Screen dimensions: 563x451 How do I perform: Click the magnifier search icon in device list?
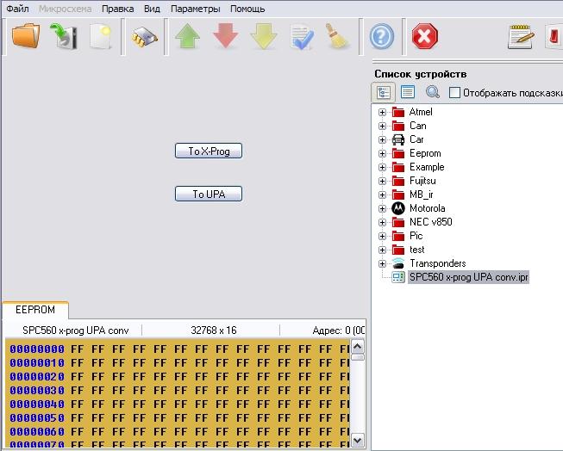coord(432,92)
